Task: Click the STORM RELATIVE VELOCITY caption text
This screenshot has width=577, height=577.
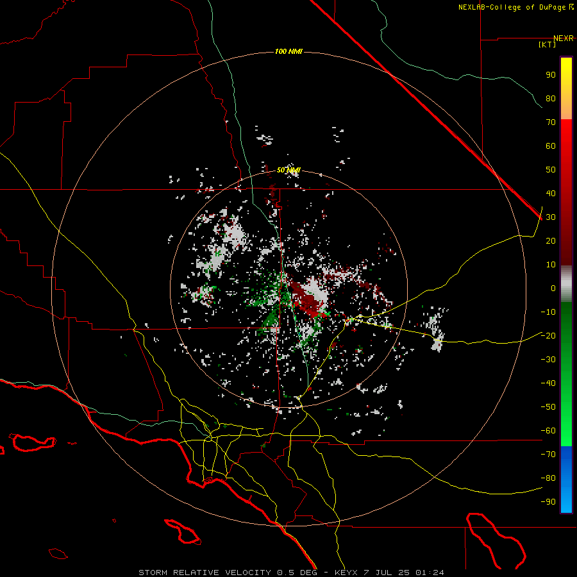Action: pyautogui.click(x=205, y=573)
